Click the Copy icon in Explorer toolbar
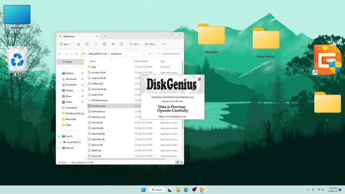345x194 pixels. coord(87,44)
